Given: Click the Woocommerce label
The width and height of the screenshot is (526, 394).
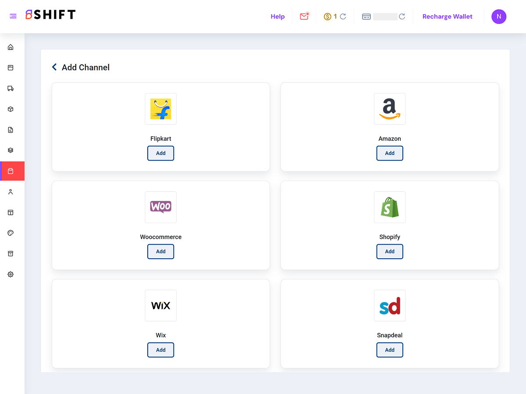Looking at the screenshot, I should pyautogui.click(x=161, y=237).
